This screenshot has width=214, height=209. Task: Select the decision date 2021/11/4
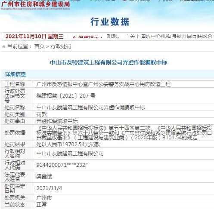tap(49, 188)
